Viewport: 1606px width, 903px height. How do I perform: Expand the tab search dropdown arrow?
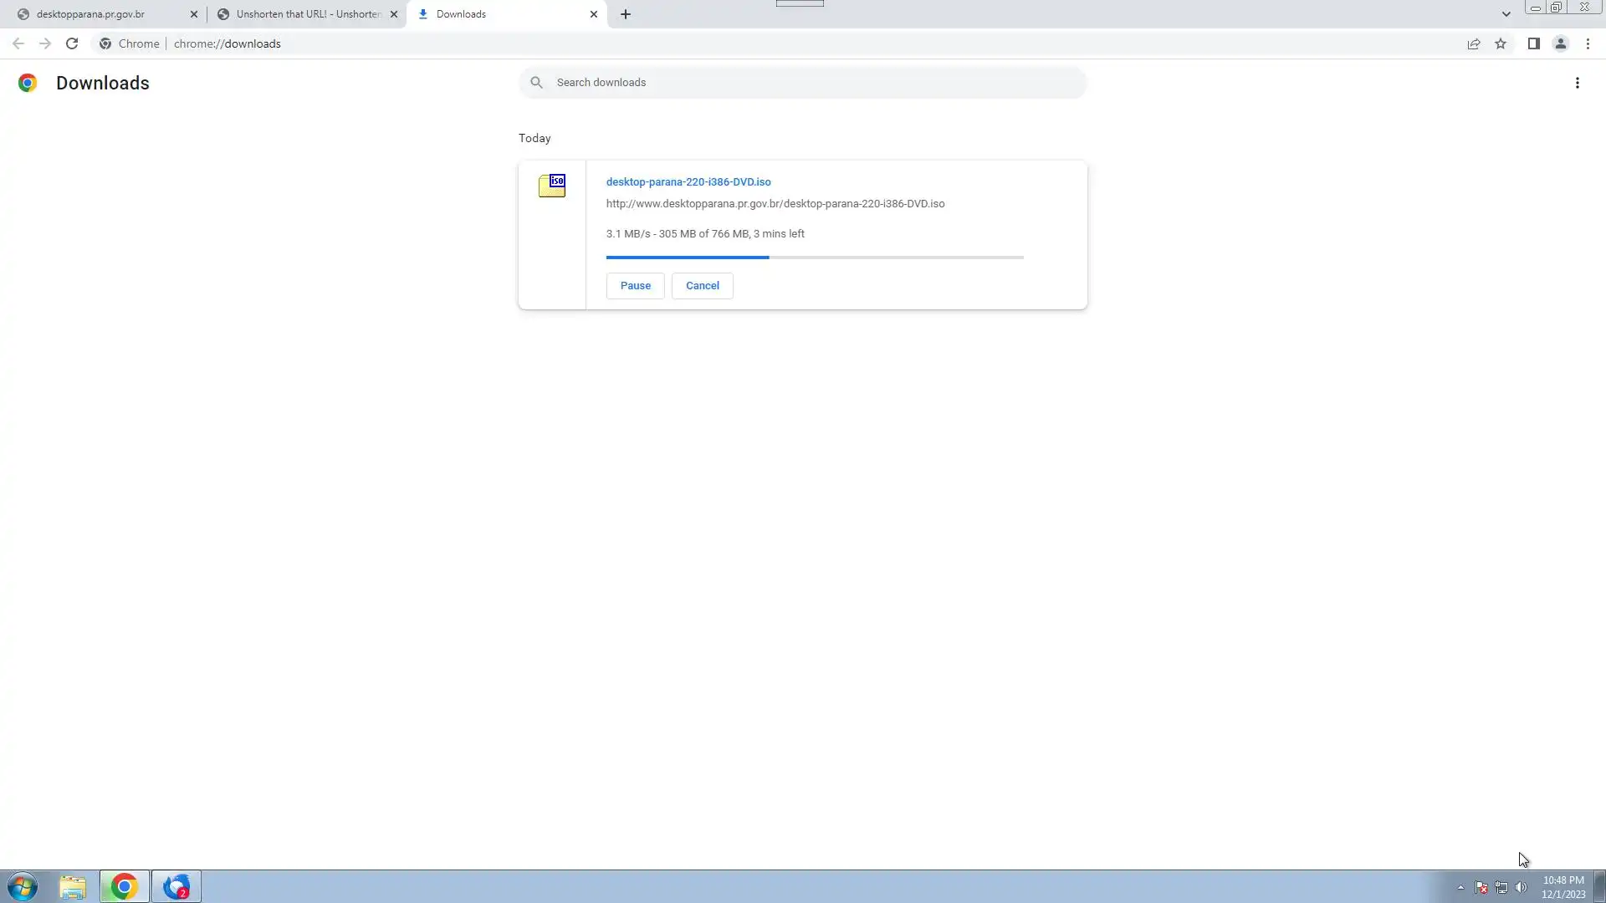tap(1506, 14)
